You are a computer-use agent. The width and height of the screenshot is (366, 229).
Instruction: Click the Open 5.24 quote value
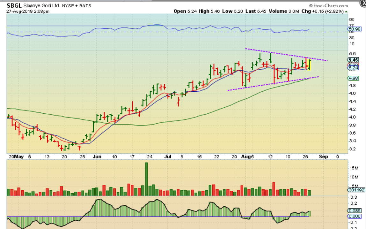tap(185, 11)
